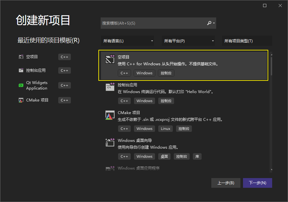Click the CMake 项目 colored triangle icon
The width and height of the screenshot is (288, 202).
pyautogui.click(x=110, y=115)
